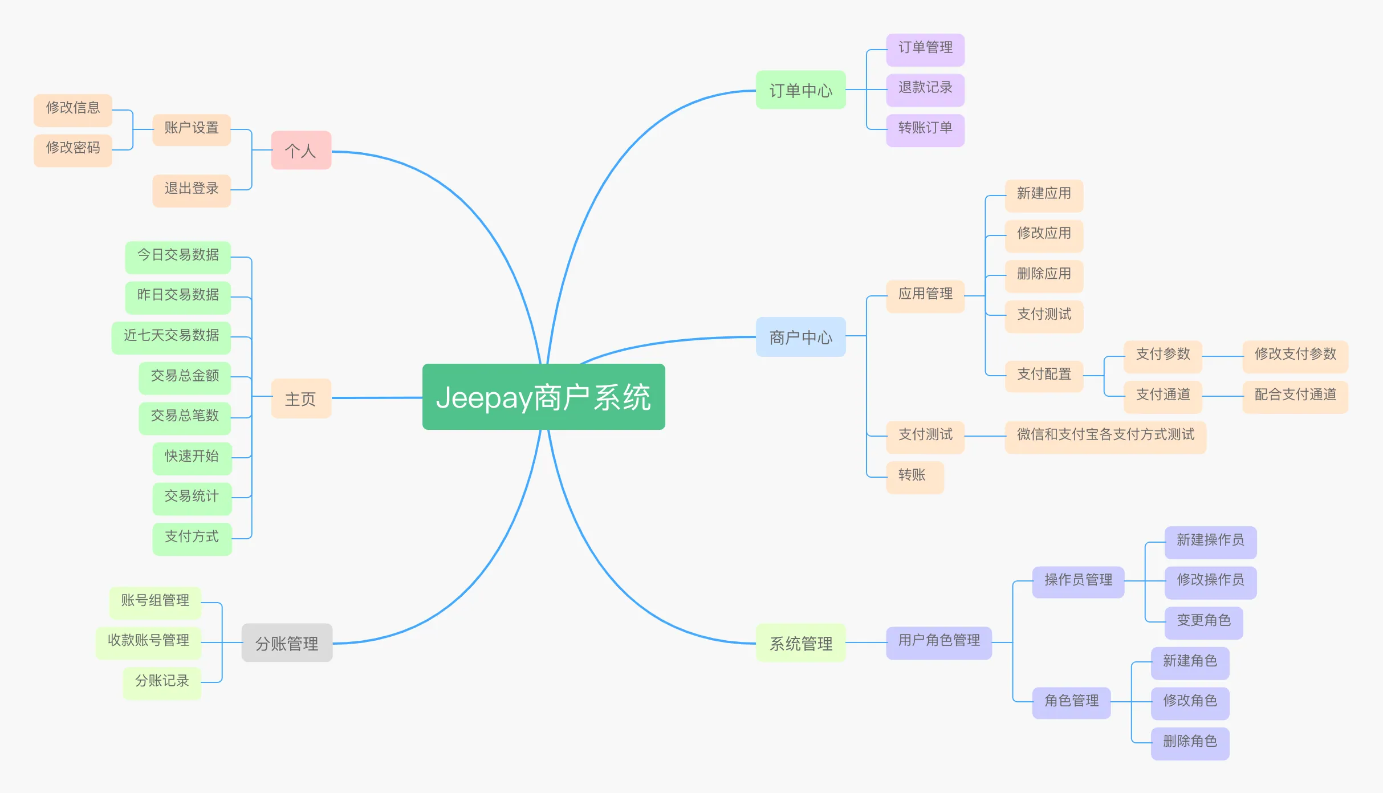
Task: Select the 主页 node
Action: 301,398
